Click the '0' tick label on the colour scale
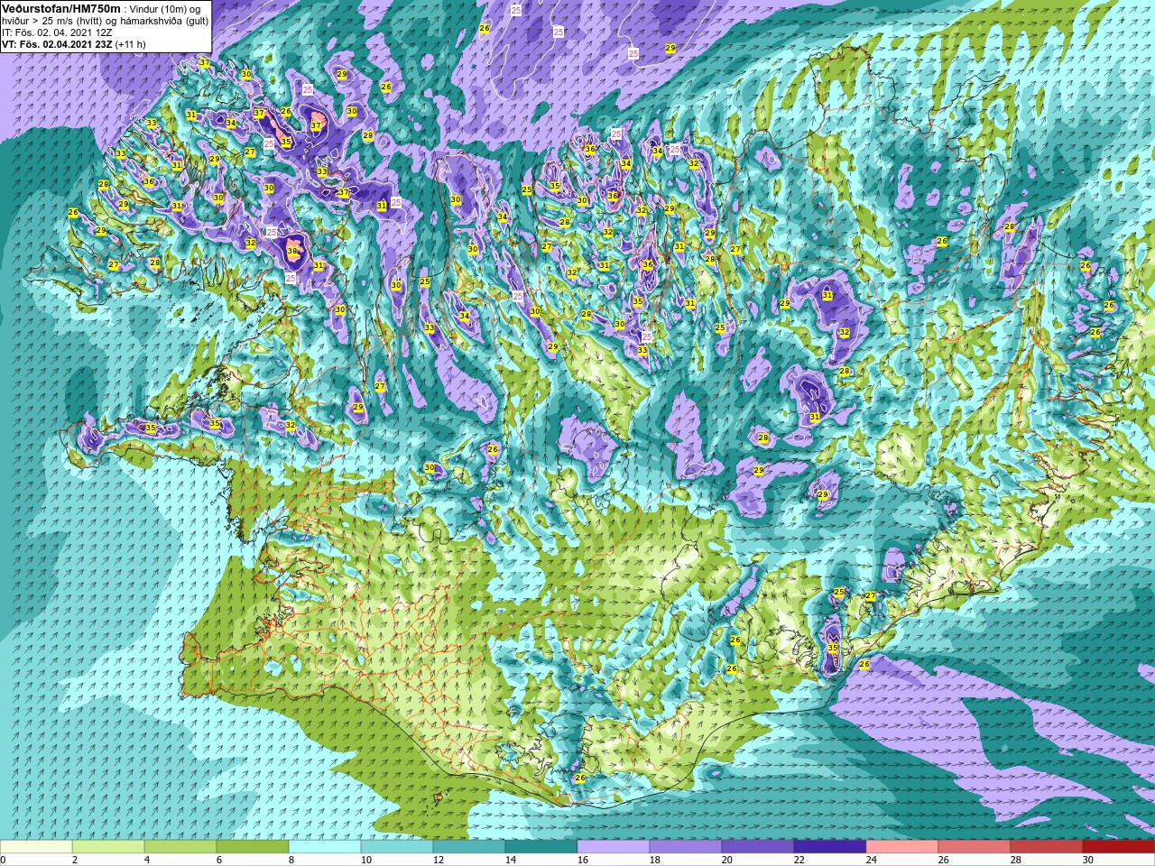 4,860
